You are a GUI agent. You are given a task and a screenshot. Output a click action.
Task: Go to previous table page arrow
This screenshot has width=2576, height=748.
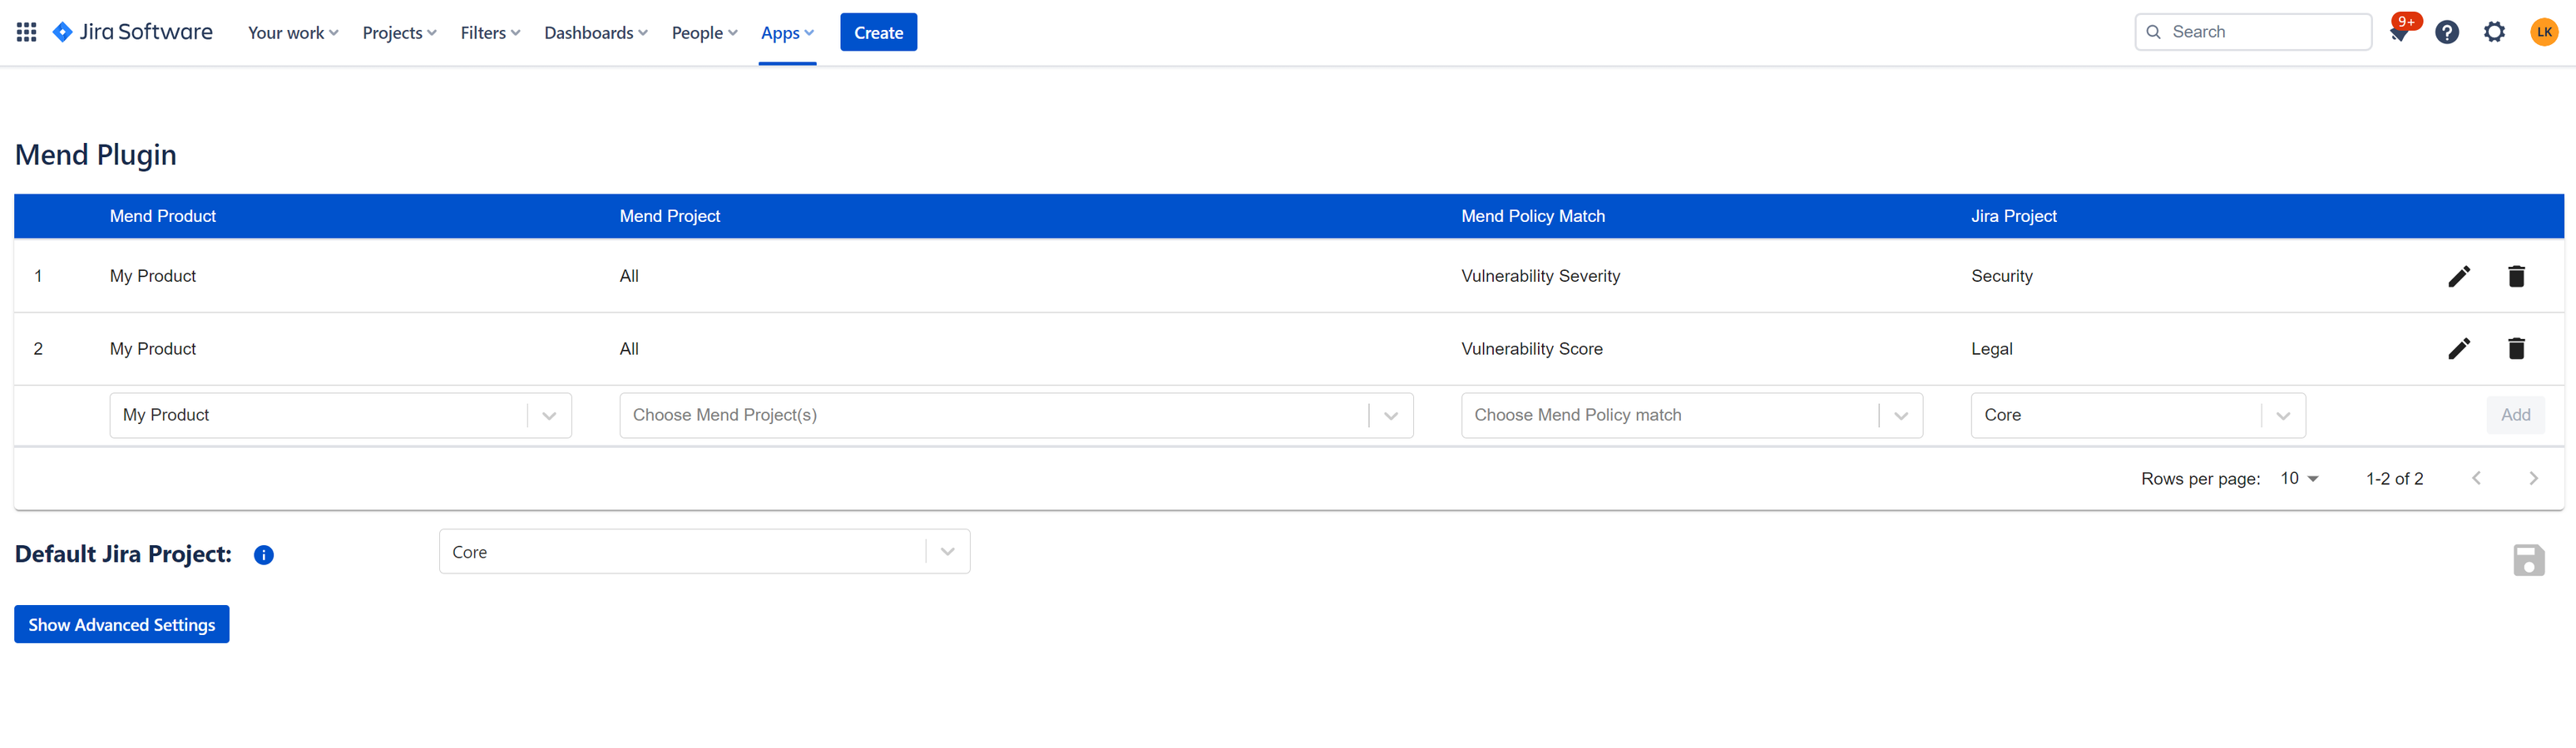pyautogui.click(x=2476, y=479)
